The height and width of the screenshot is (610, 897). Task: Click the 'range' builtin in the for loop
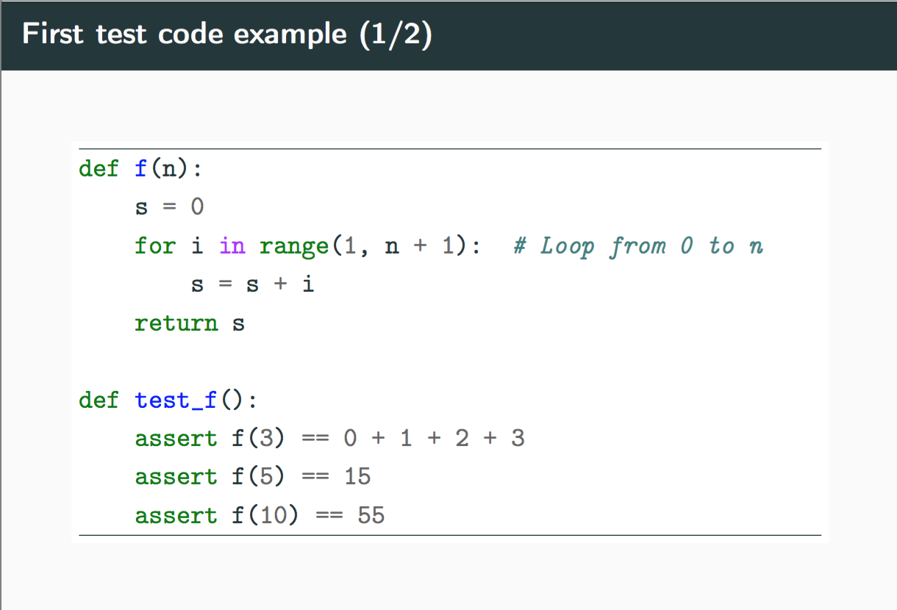tap(293, 246)
